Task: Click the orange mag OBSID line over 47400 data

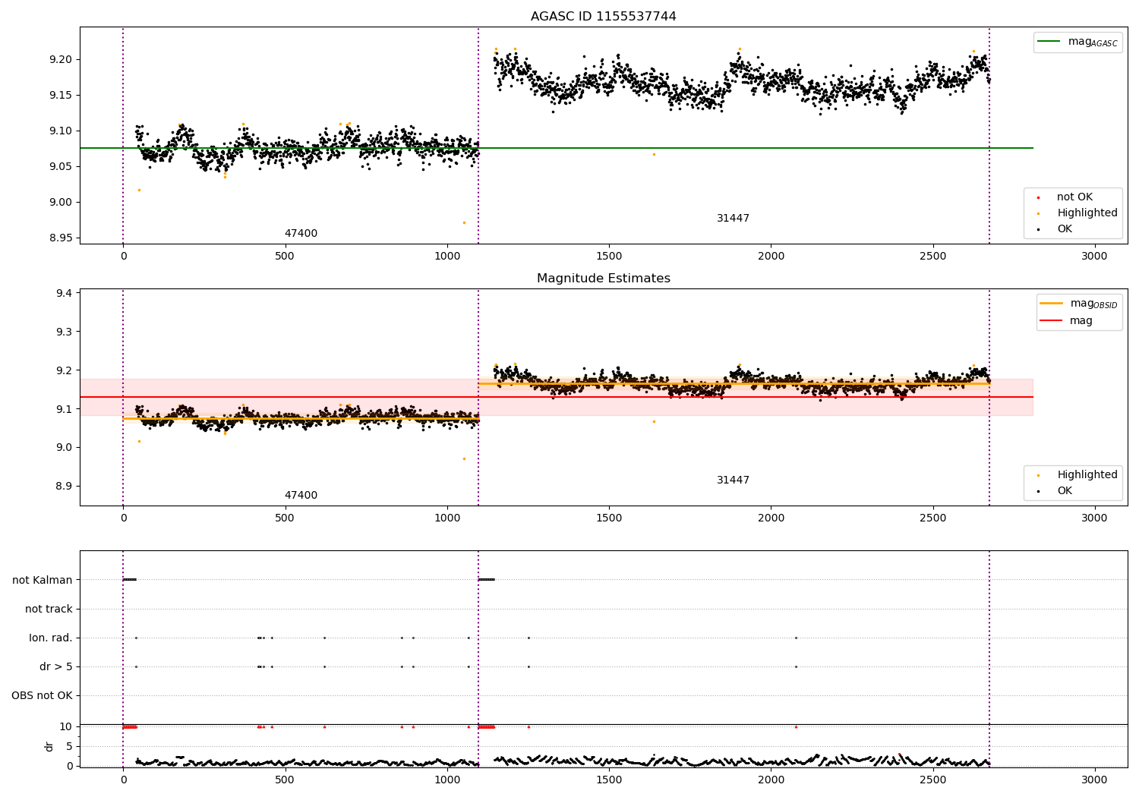Action: point(301,418)
